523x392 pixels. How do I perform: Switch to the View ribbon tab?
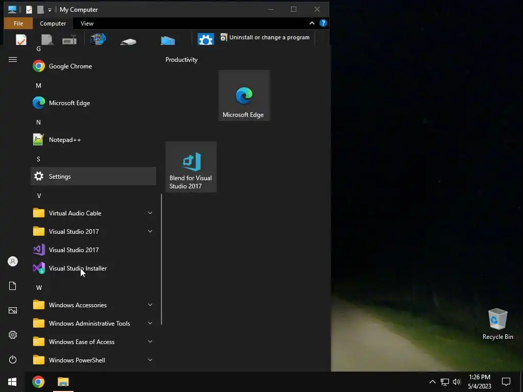pyautogui.click(x=87, y=23)
